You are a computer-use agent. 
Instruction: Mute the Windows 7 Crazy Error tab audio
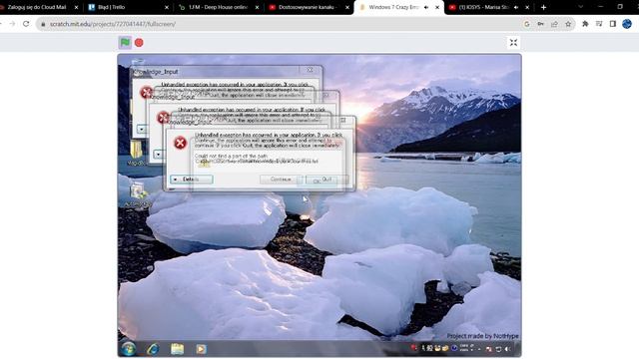pos(426,7)
